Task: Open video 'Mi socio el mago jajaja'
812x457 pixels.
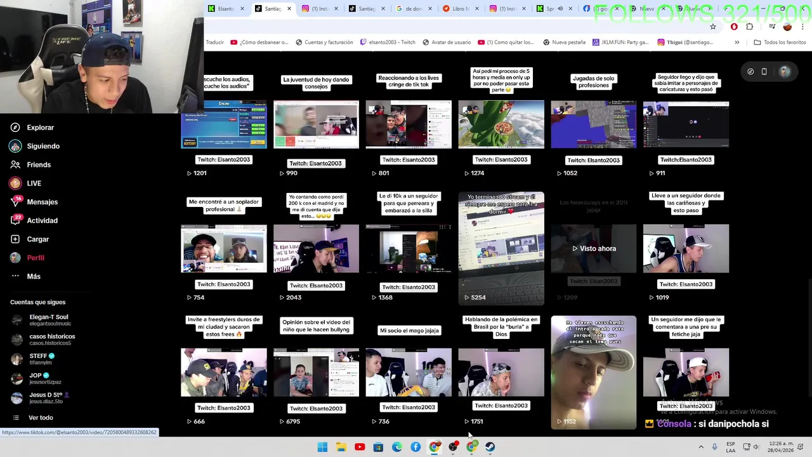Action: pyautogui.click(x=409, y=372)
